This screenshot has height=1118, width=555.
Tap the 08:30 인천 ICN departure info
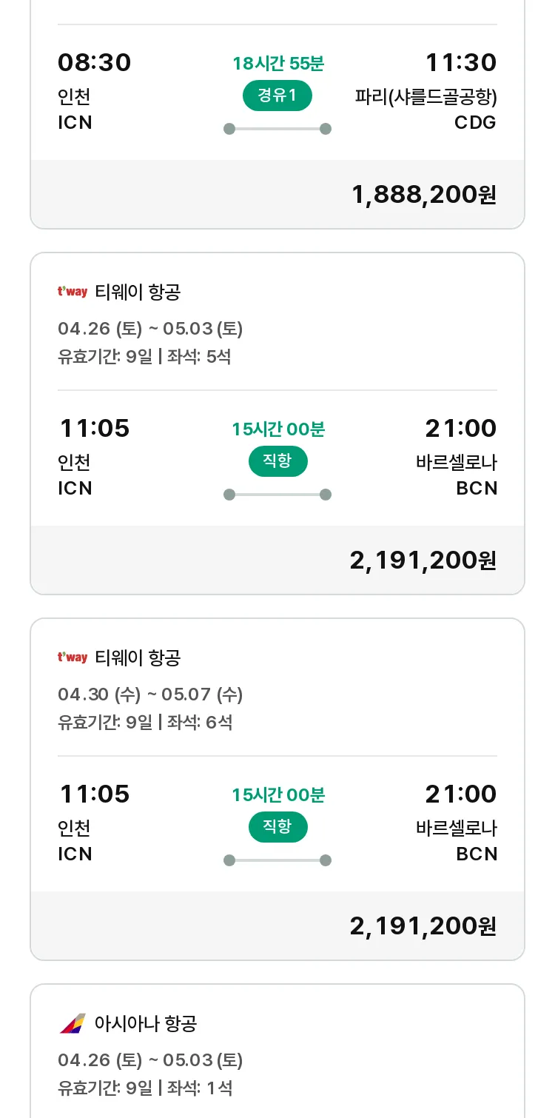94,92
